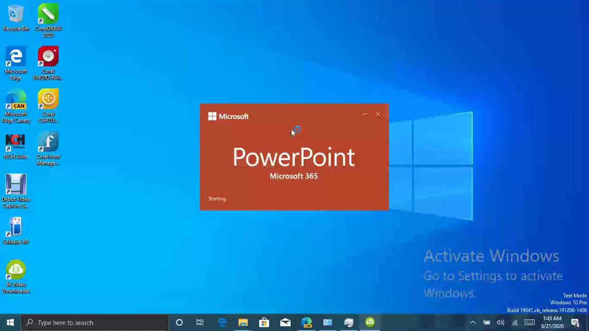Open Microsoft Store from the taskbar
The width and height of the screenshot is (589, 331).
pyautogui.click(x=264, y=322)
